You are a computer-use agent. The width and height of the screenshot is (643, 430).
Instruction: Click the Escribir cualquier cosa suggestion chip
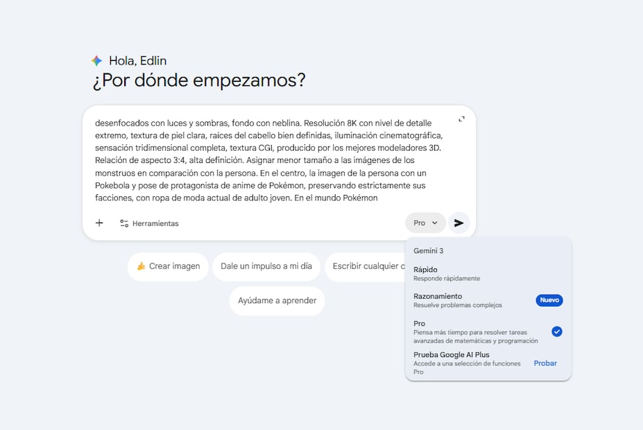click(x=365, y=266)
